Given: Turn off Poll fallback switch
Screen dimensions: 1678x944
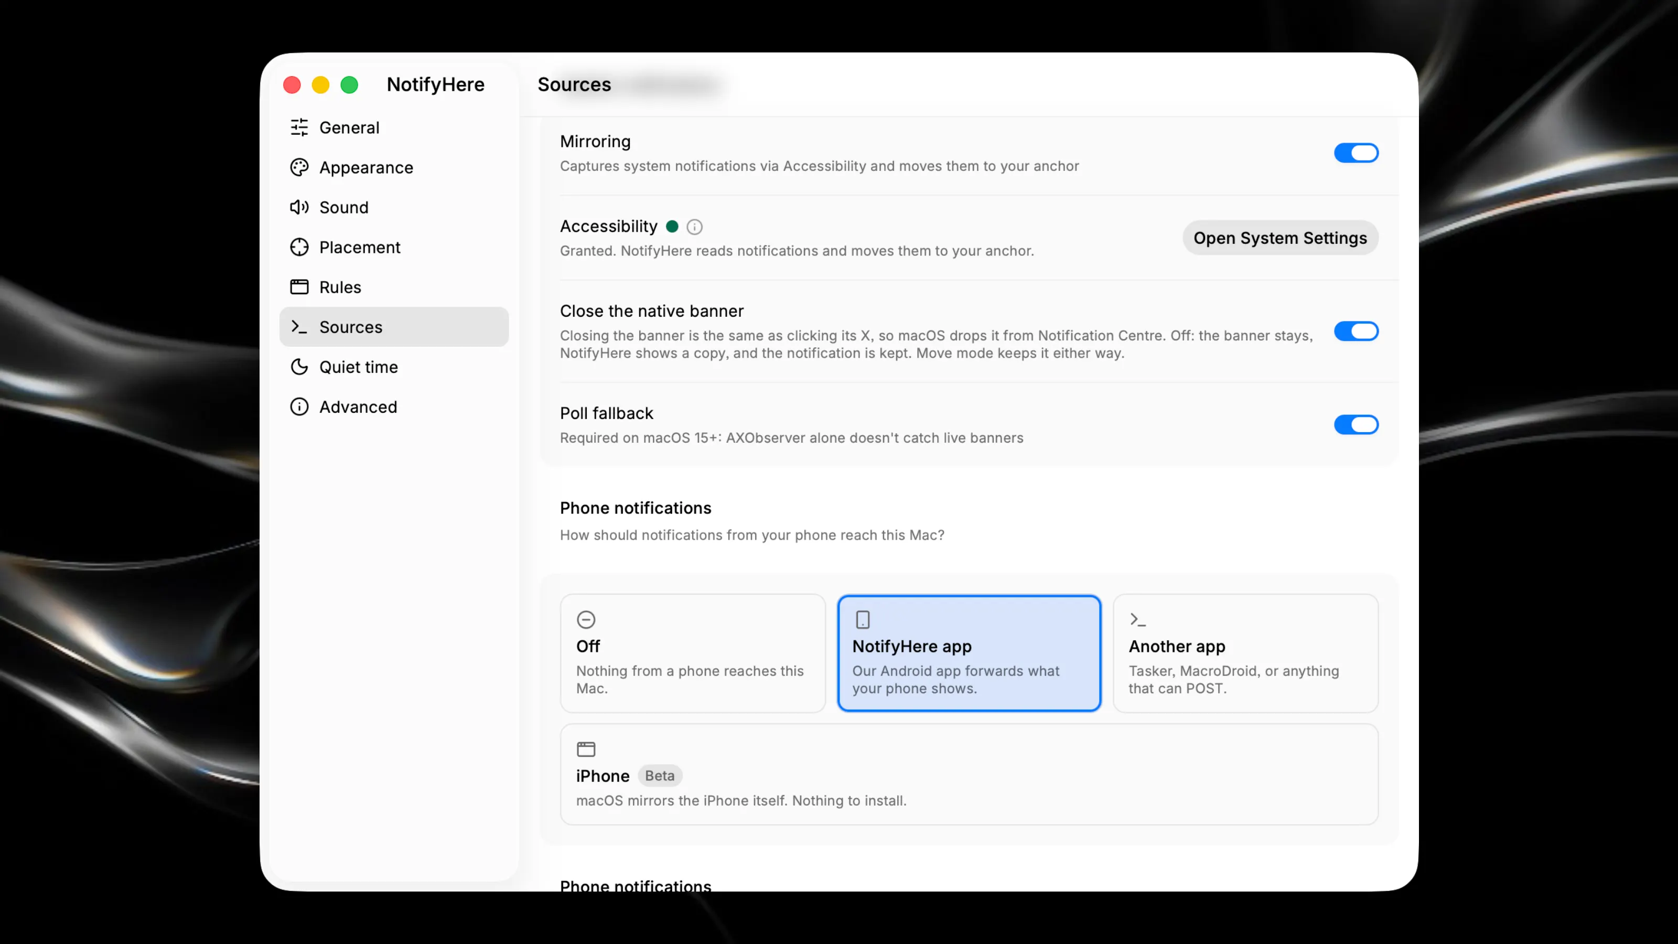Looking at the screenshot, I should click(1356, 425).
